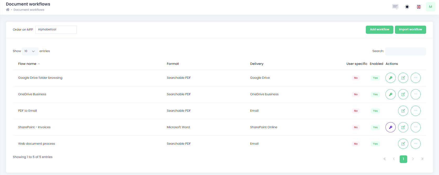The width and height of the screenshot is (439, 175).
Task: Click the Yes enabled badge for Google Drive folder browsing
Action: pos(375,78)
